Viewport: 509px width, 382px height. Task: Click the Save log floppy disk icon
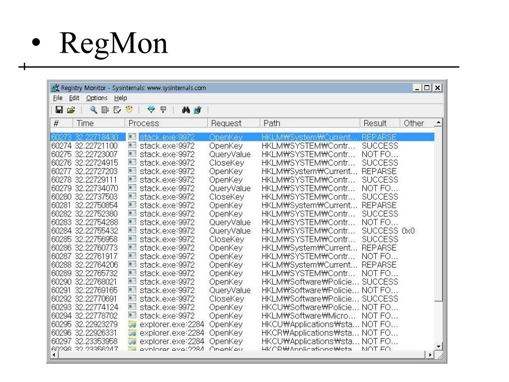pyautogui.click(x=59, y=110)
